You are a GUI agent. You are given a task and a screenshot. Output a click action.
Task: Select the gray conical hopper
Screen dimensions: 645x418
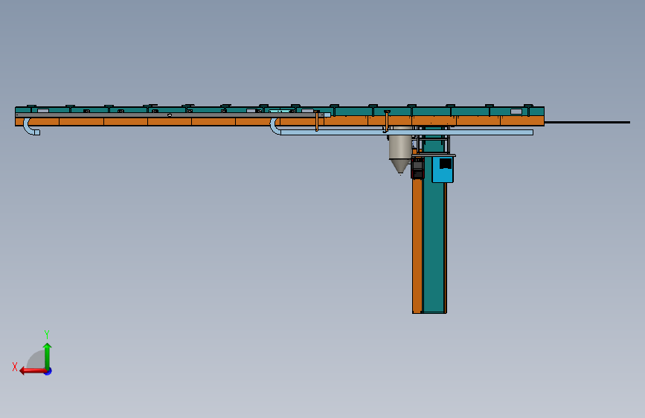pos(399,149)
